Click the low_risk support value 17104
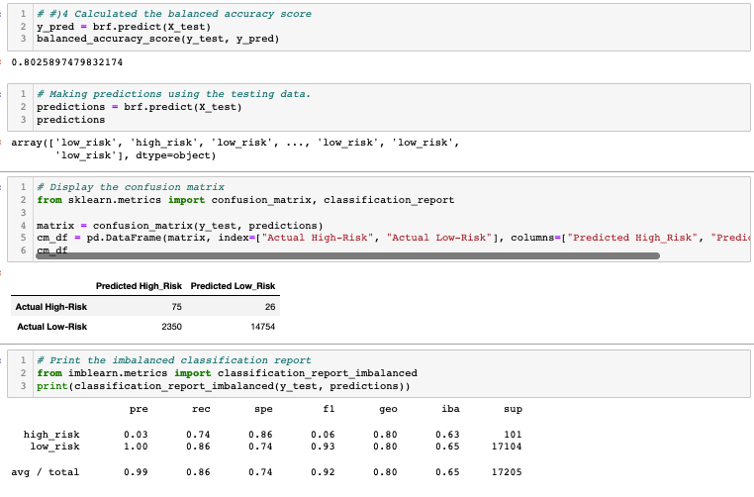 pos(507,447)
